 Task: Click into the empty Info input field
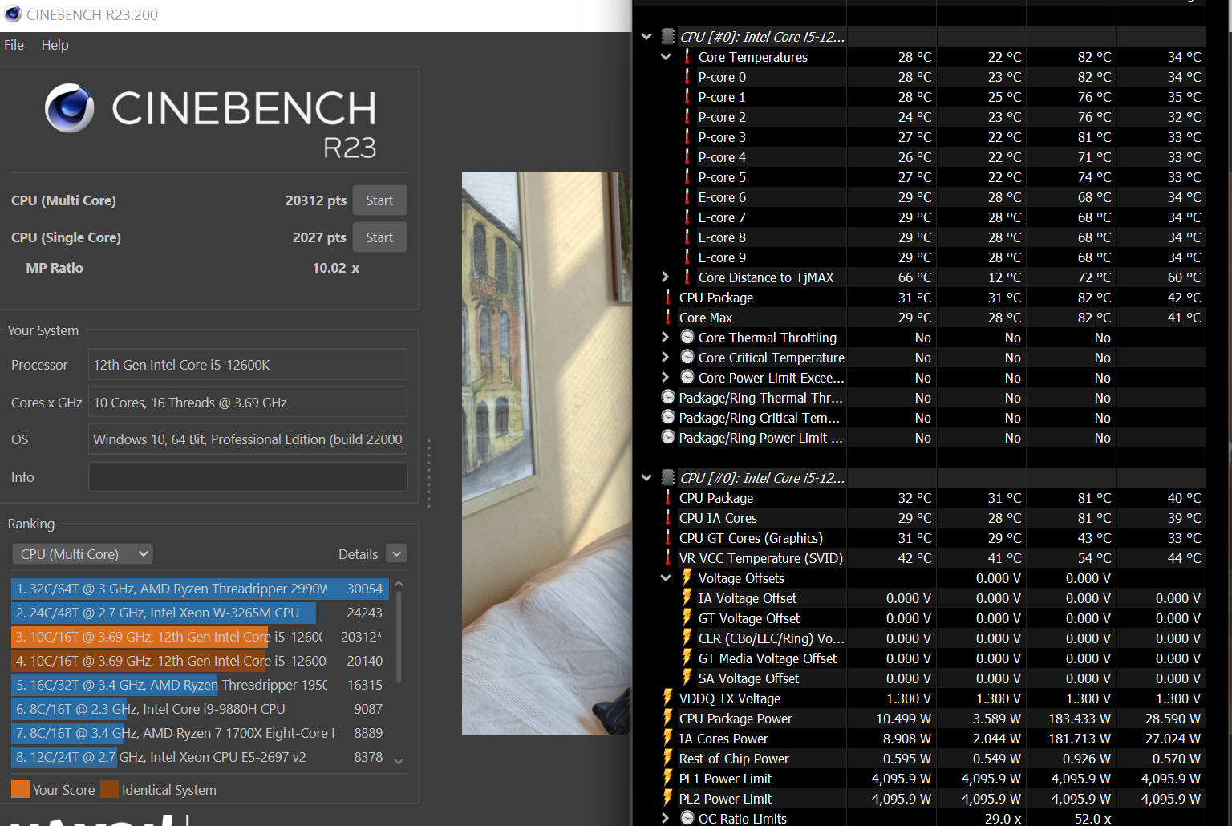248,477
